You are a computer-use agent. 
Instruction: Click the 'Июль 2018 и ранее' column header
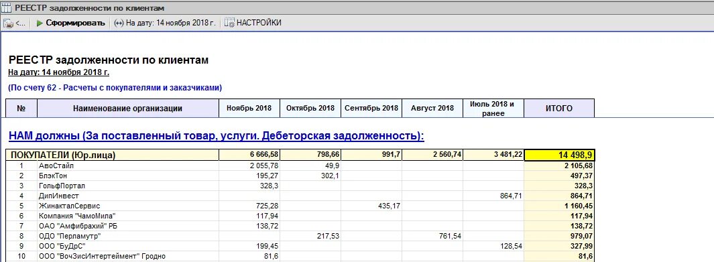pos(493,109)
